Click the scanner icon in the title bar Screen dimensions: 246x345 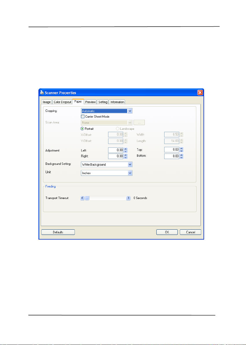42,93
